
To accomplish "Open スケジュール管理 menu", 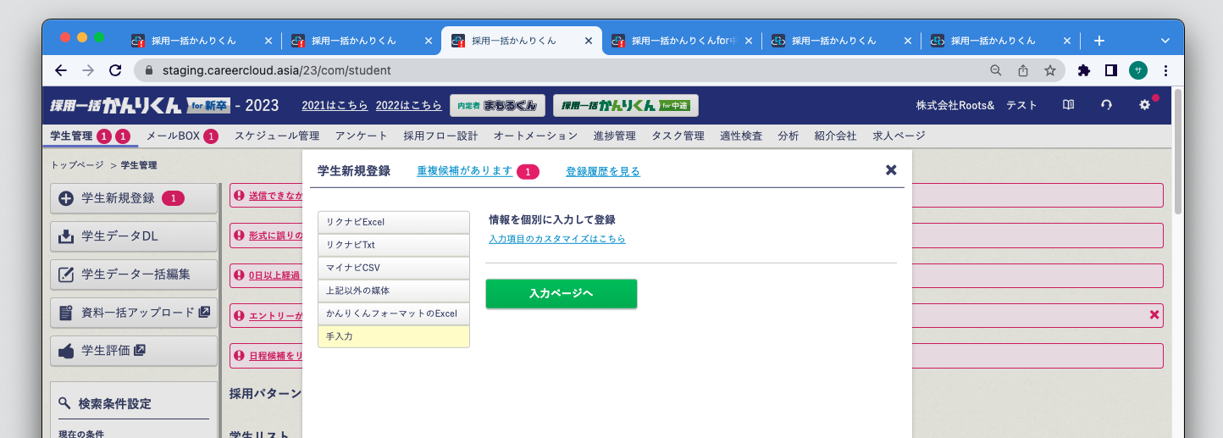I will point(277,136).
